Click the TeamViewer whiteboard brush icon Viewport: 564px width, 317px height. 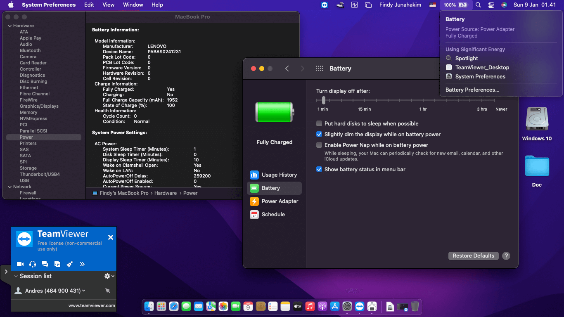click(70, 264)
